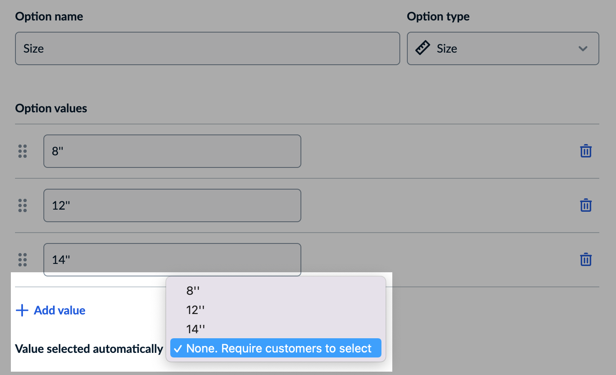Click the drag handle beside the 8" value
616x375 pixels.
pyautogui.click(x=22, y=151)
